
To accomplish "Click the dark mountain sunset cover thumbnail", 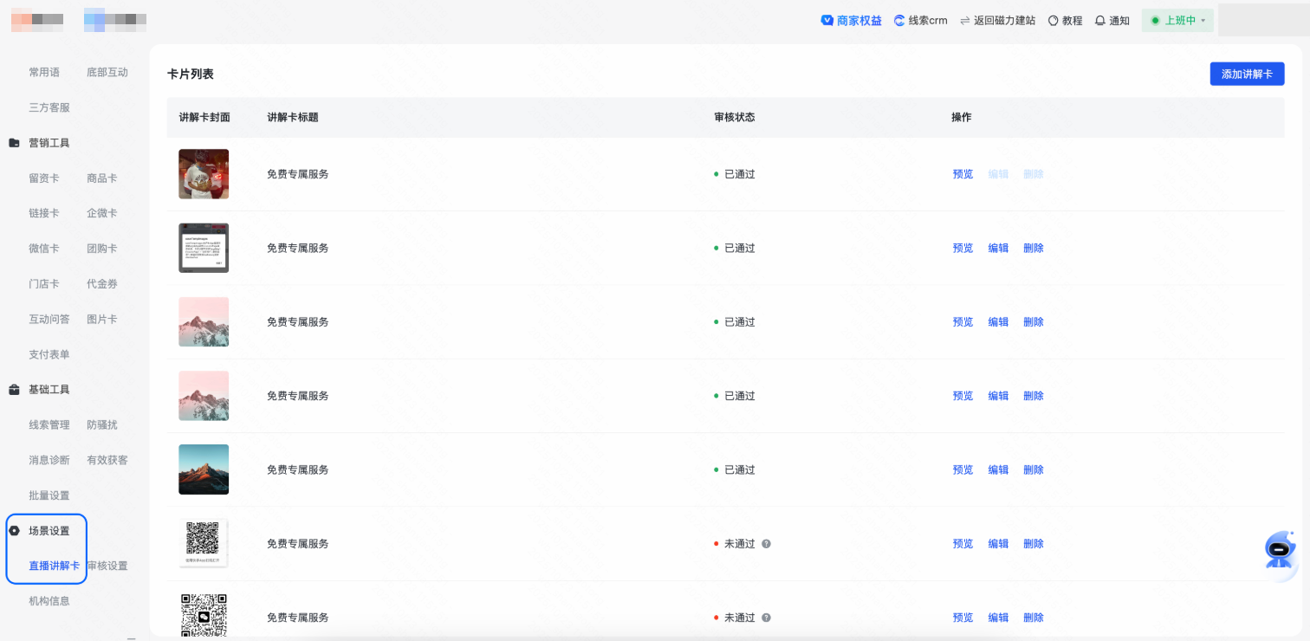I will [x=204, y=469].
